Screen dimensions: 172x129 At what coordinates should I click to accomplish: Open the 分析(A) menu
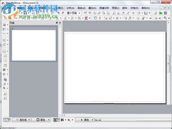pos(70,8)
